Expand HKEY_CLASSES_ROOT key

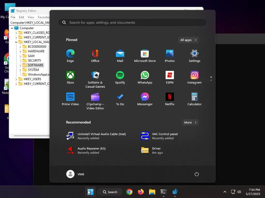[x=16, y=33]
